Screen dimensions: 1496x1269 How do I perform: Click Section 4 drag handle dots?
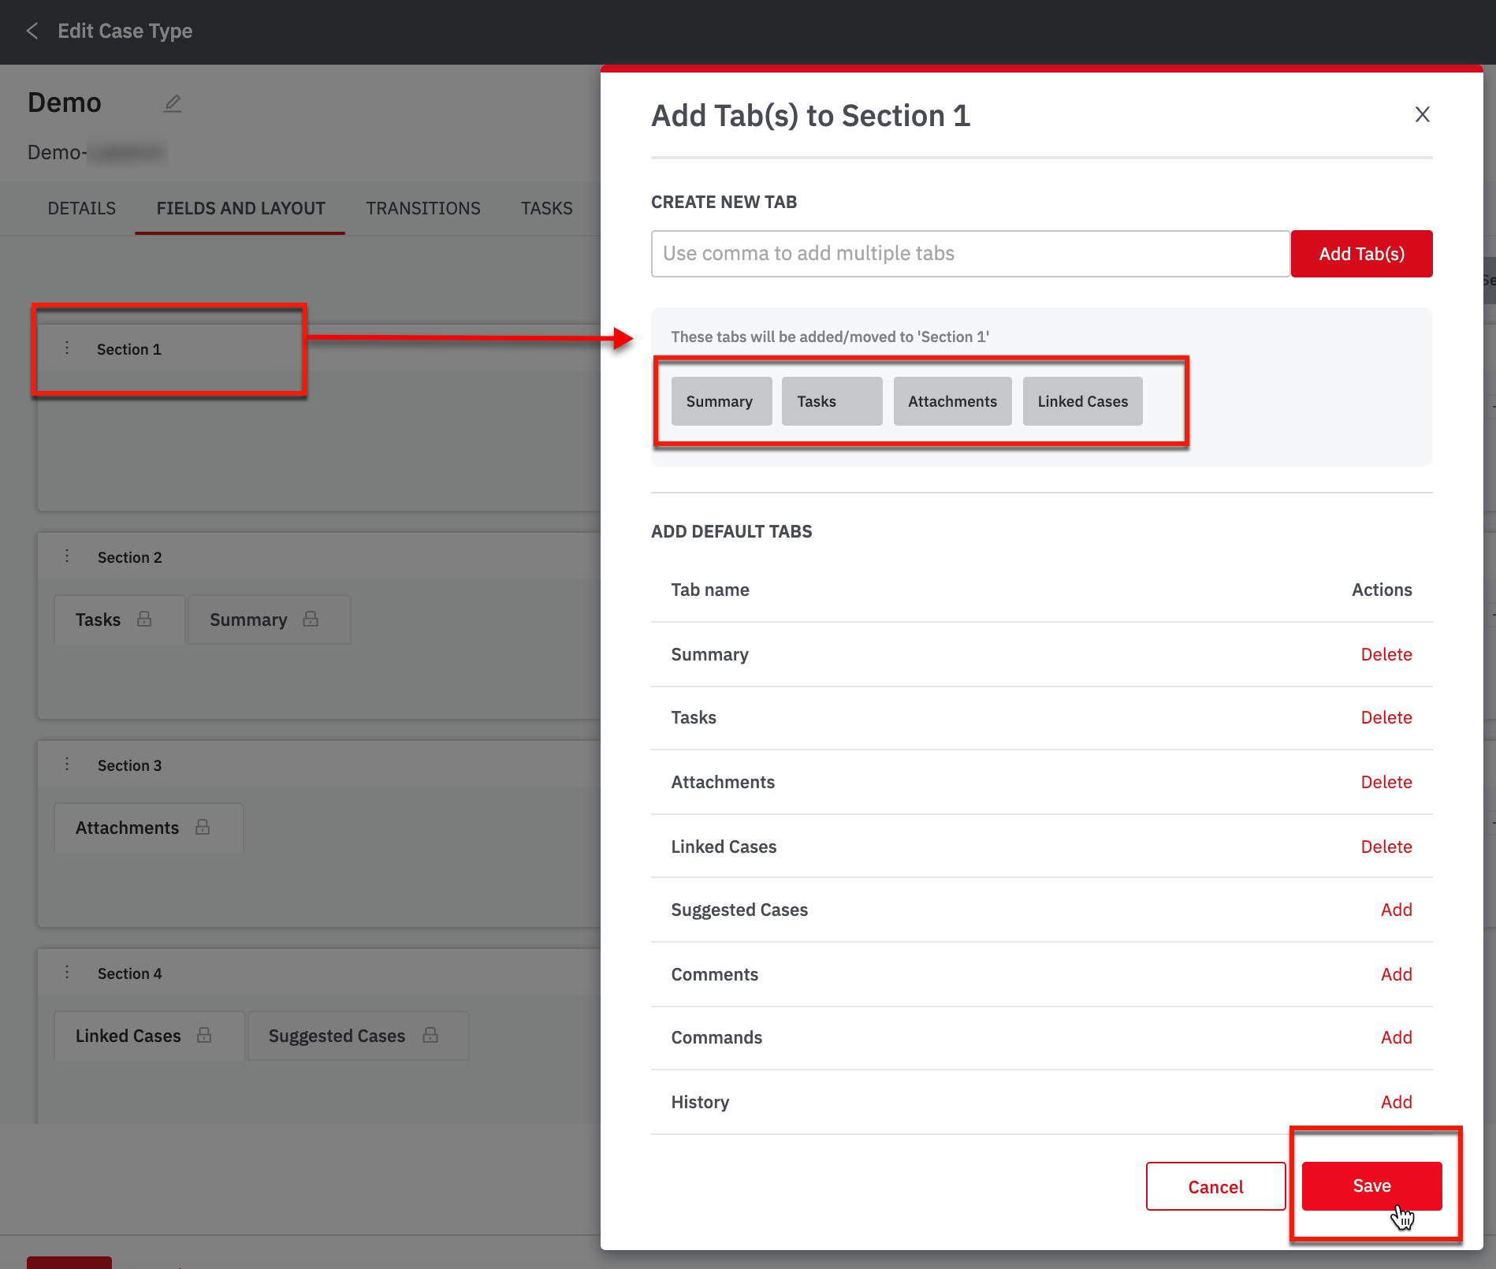pos(67,972)
